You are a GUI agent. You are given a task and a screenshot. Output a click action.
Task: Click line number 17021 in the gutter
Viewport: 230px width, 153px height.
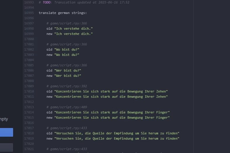click(x=29, y=149)
